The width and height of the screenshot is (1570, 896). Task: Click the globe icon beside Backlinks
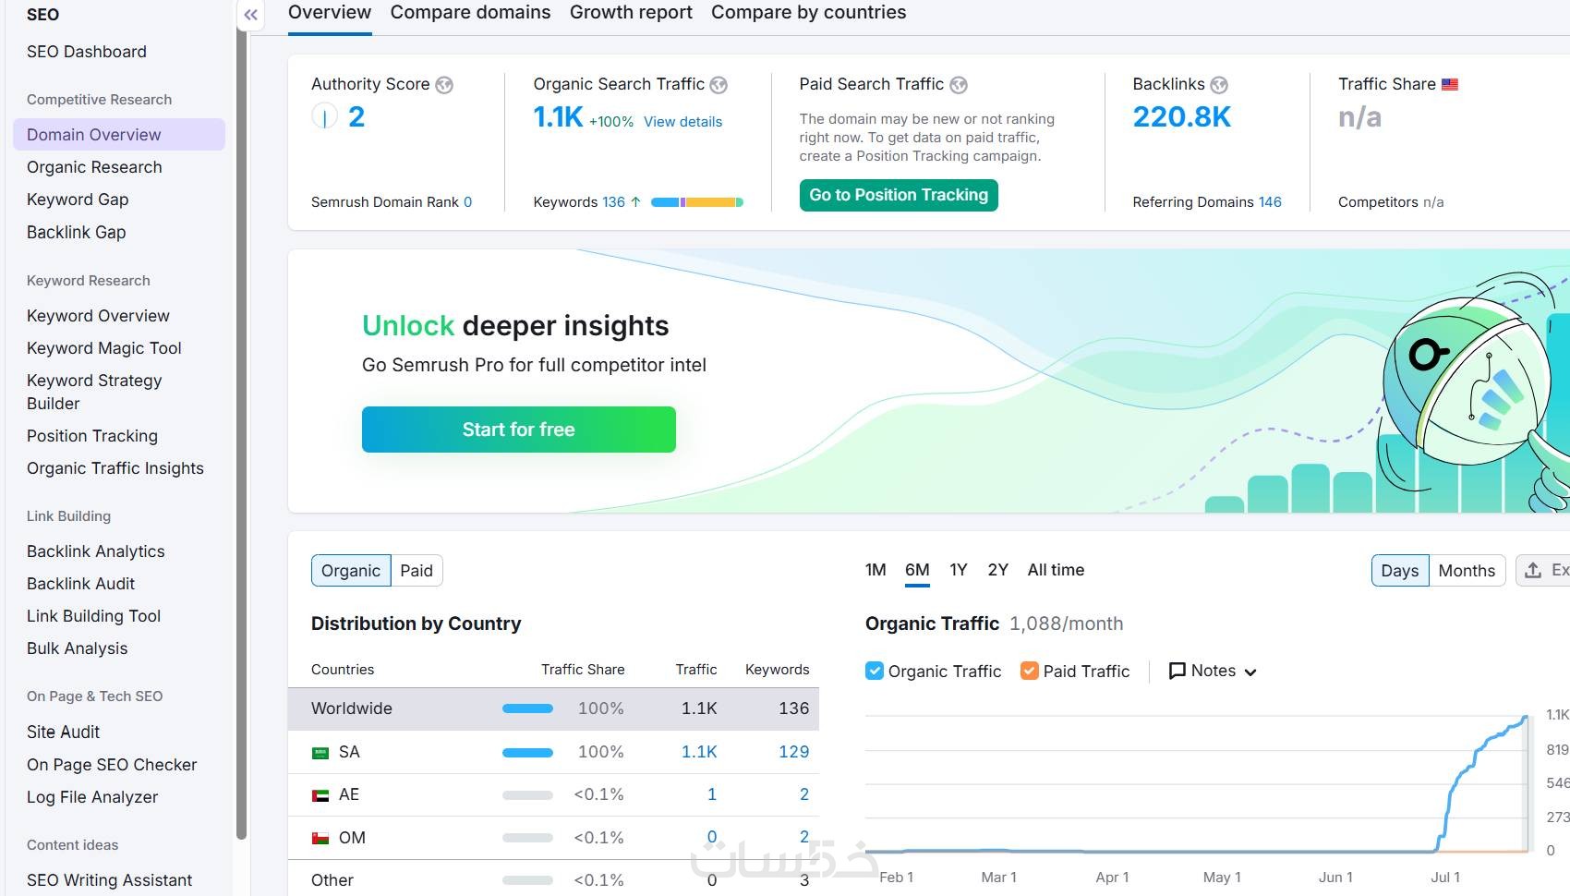point(1219,85)
